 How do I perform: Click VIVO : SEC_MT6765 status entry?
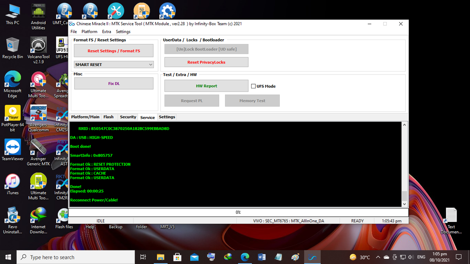(288, 221)
